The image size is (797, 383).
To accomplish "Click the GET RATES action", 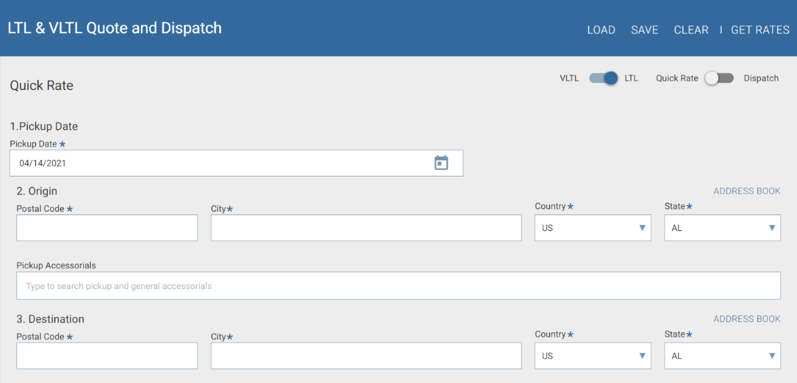I will point(760,30).
